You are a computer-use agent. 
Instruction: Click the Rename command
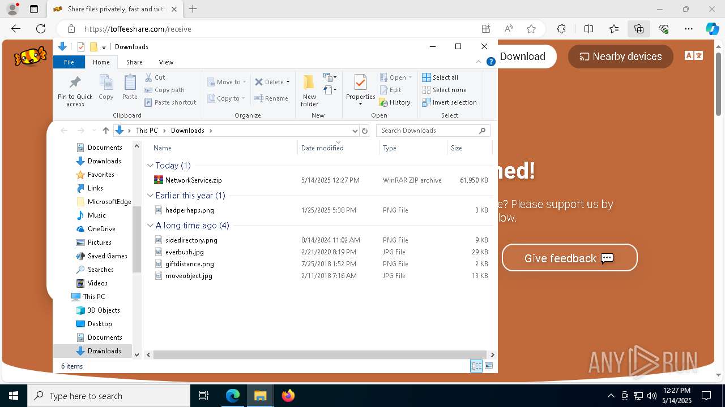[x=271, y=98]
